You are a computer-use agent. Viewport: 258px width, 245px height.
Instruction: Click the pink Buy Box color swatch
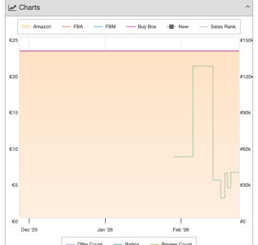coord(131,27)
